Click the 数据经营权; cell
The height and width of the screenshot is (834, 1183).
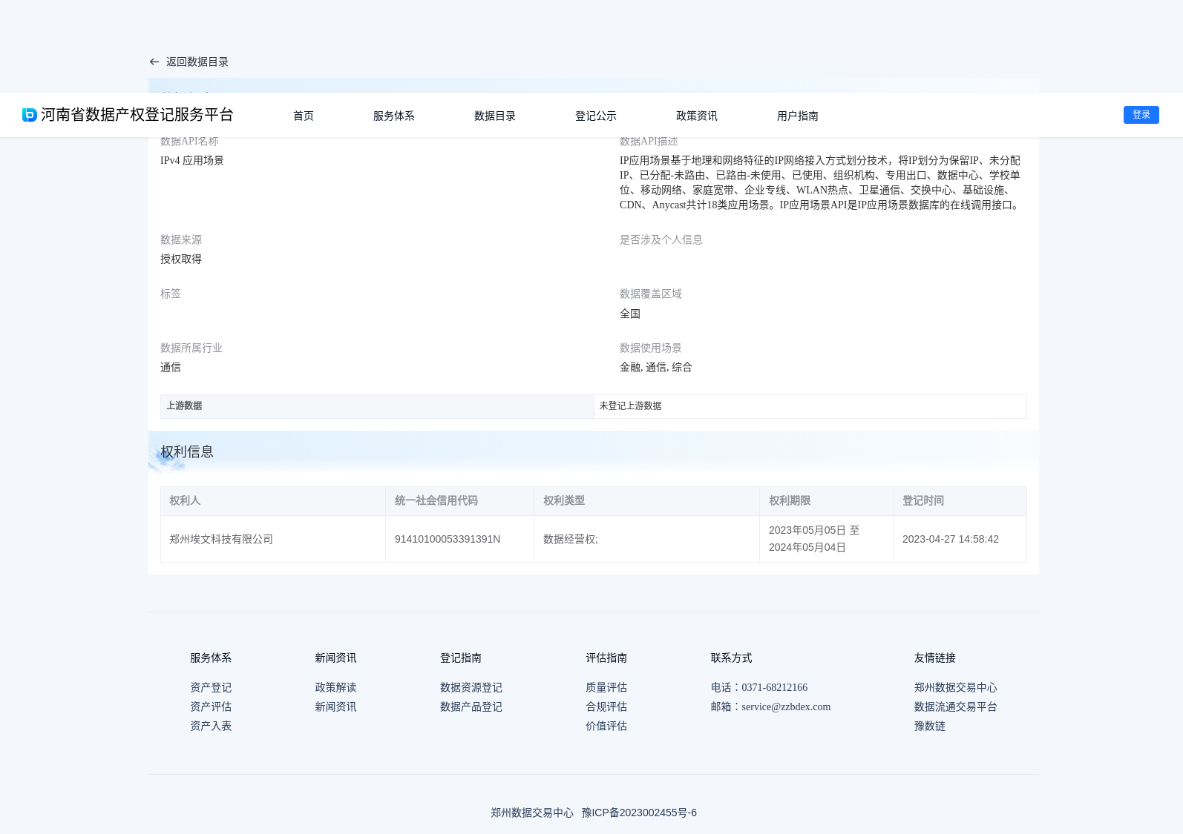pyautogui.click(x=646, y=539)
